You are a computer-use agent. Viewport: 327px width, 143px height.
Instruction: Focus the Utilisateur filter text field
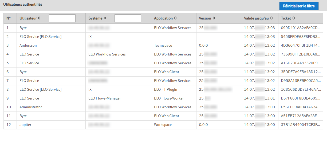(62, 18)
